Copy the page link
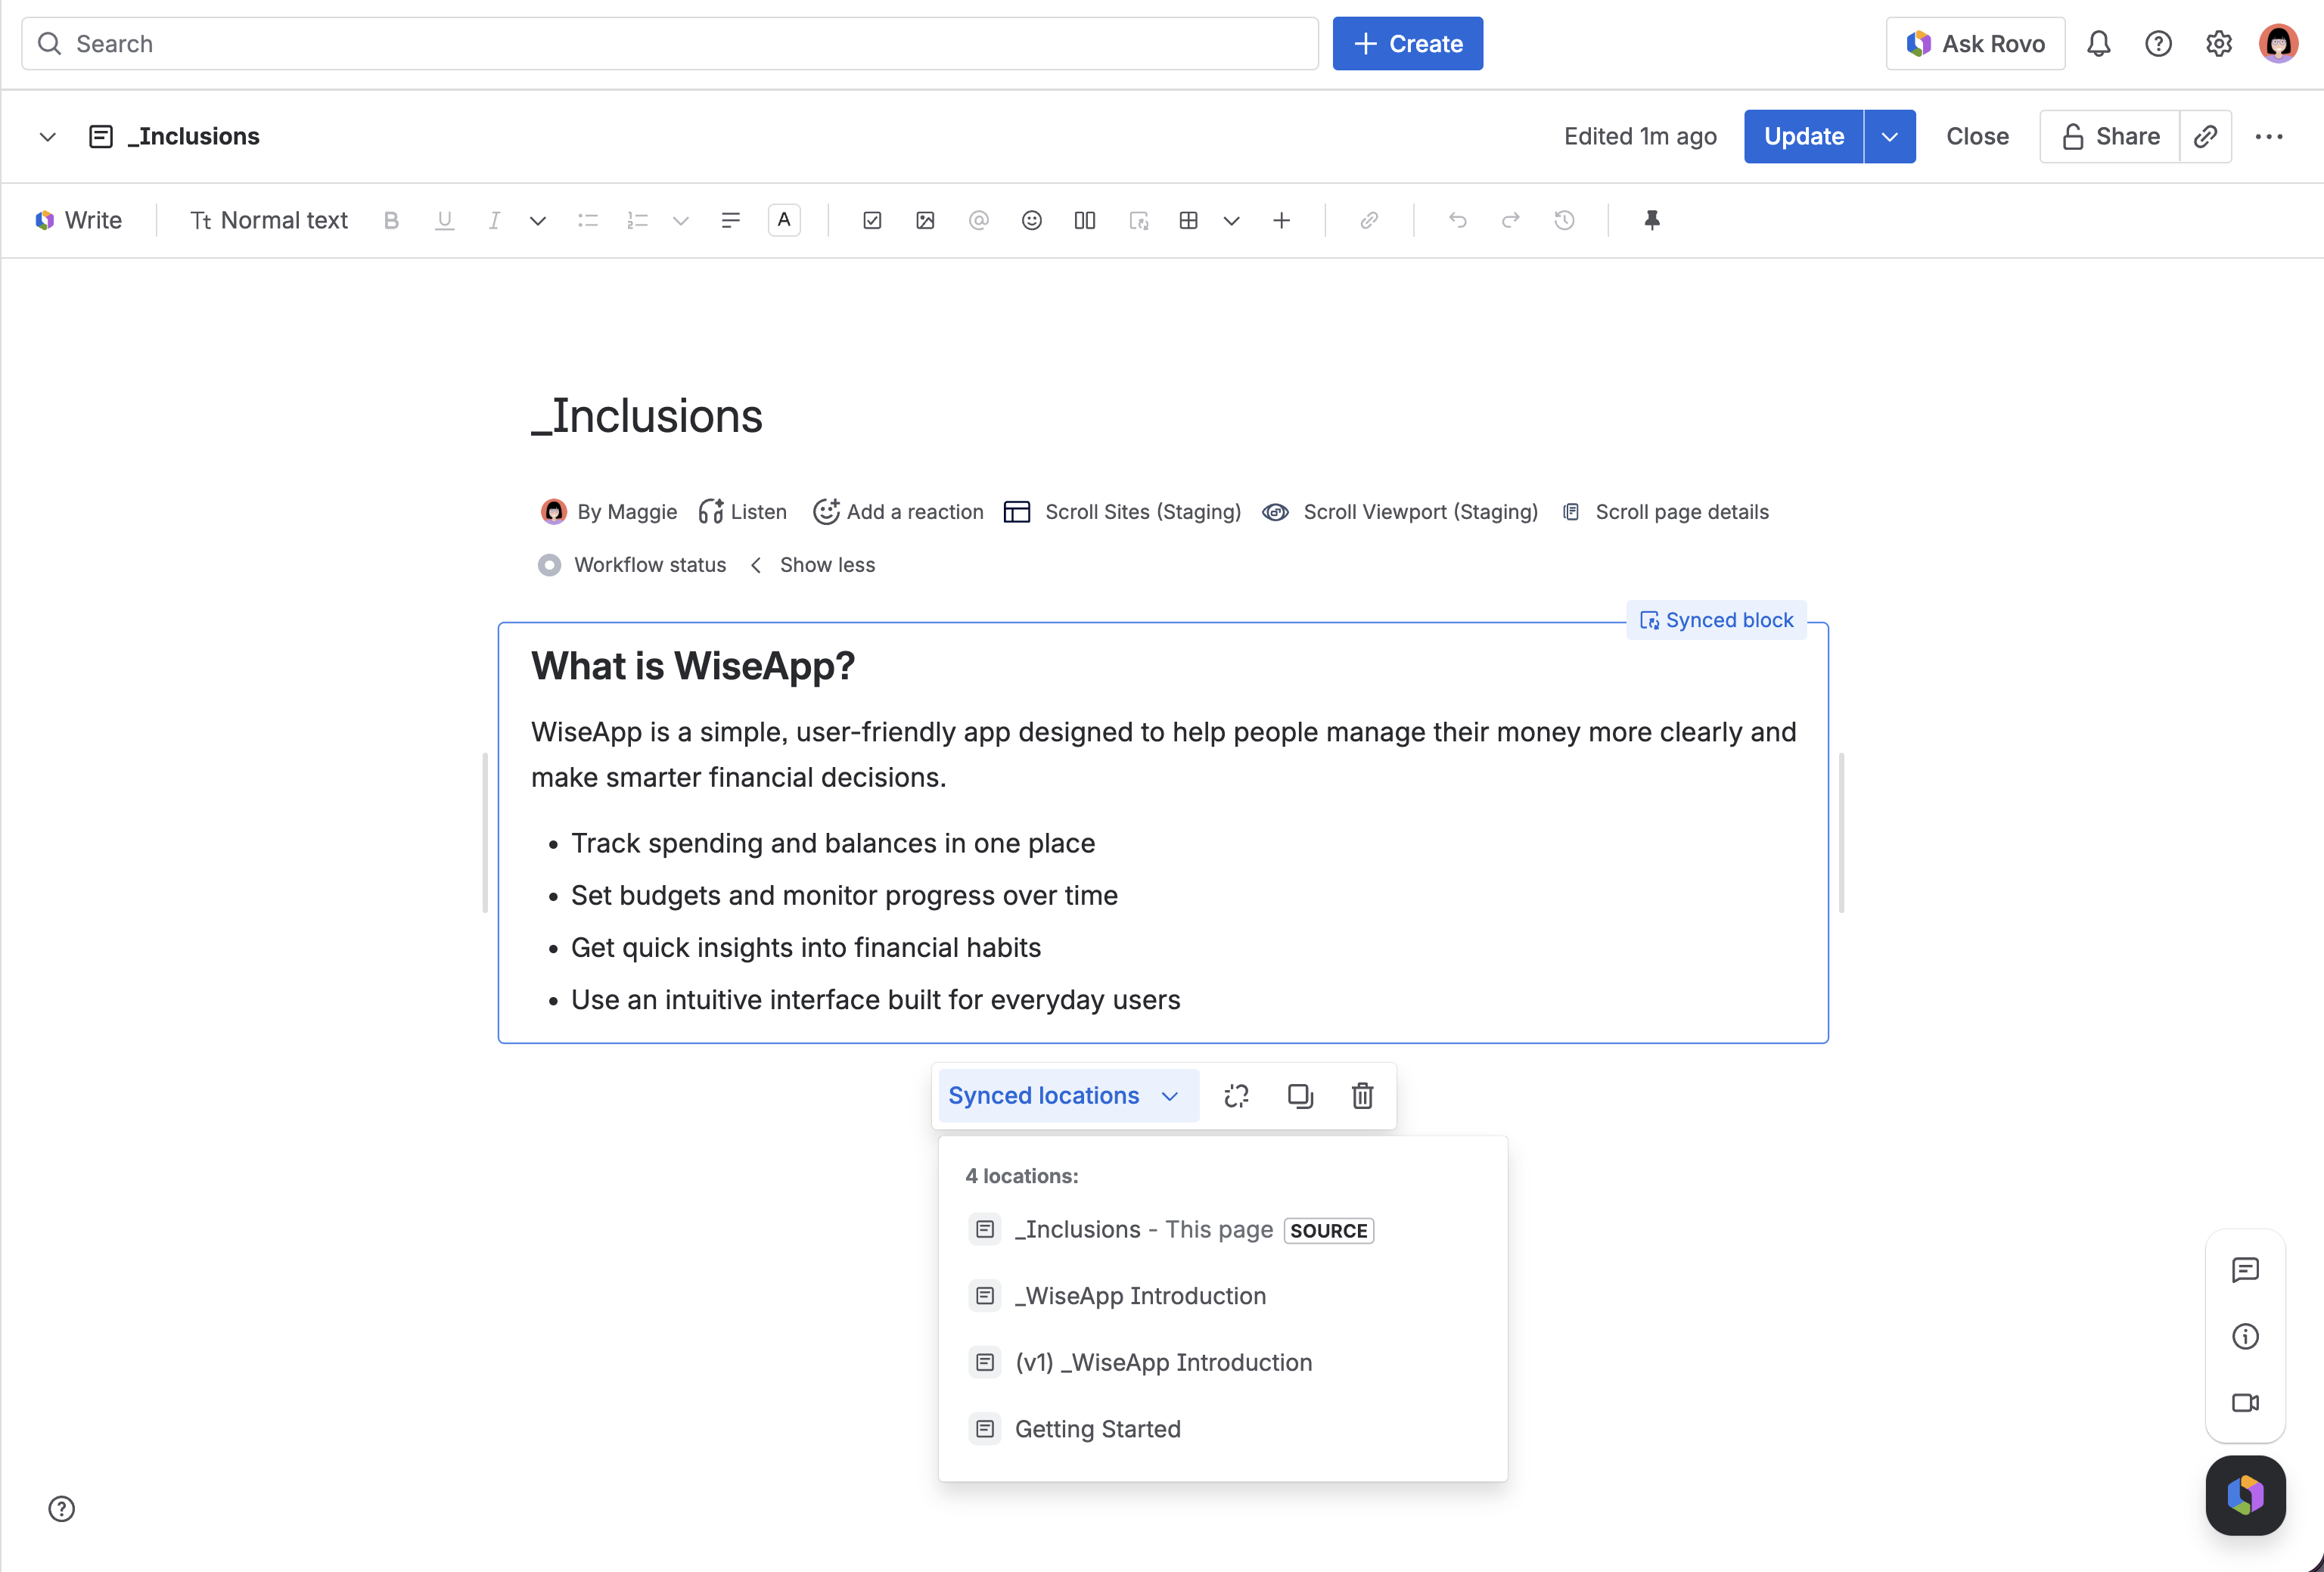Screen dimensions: 2324x1572 [2205, 136]
